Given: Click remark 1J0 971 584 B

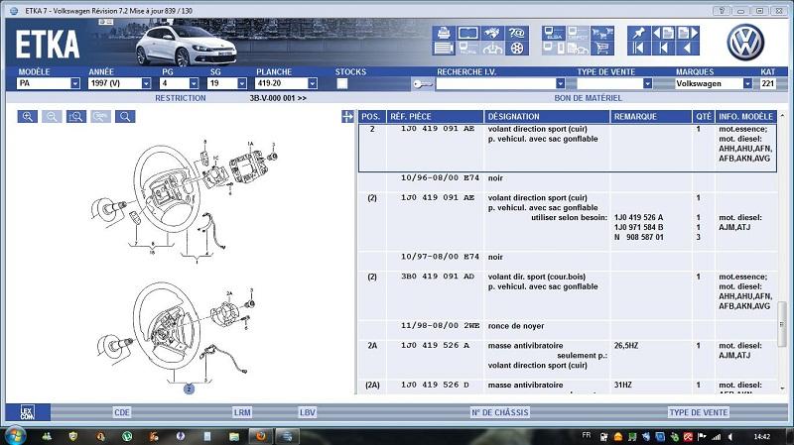Looking at the screenshot, I should 638,228.
